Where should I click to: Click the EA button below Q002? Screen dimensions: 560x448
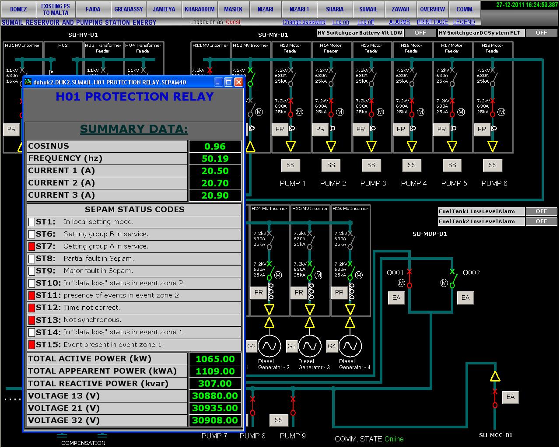[x=465, y=297]
